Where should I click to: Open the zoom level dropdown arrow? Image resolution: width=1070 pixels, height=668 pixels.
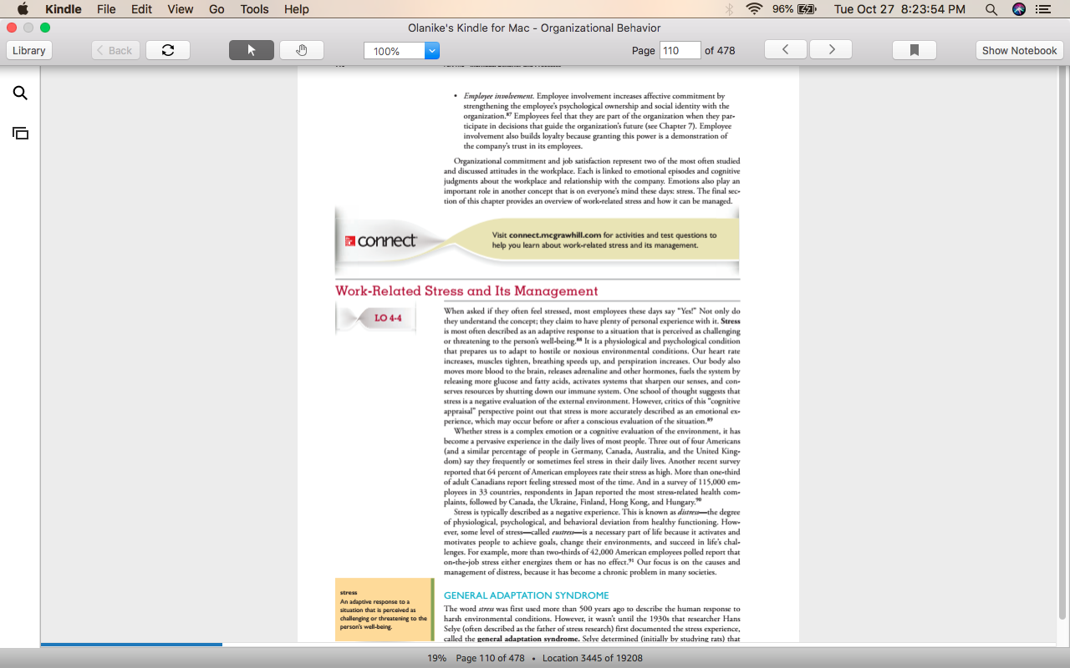[x=432, y=51]
